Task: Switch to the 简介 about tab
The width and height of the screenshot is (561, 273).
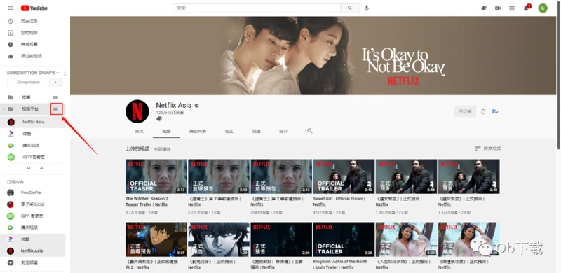Action: pyautogui.click(x=283, y=131)
